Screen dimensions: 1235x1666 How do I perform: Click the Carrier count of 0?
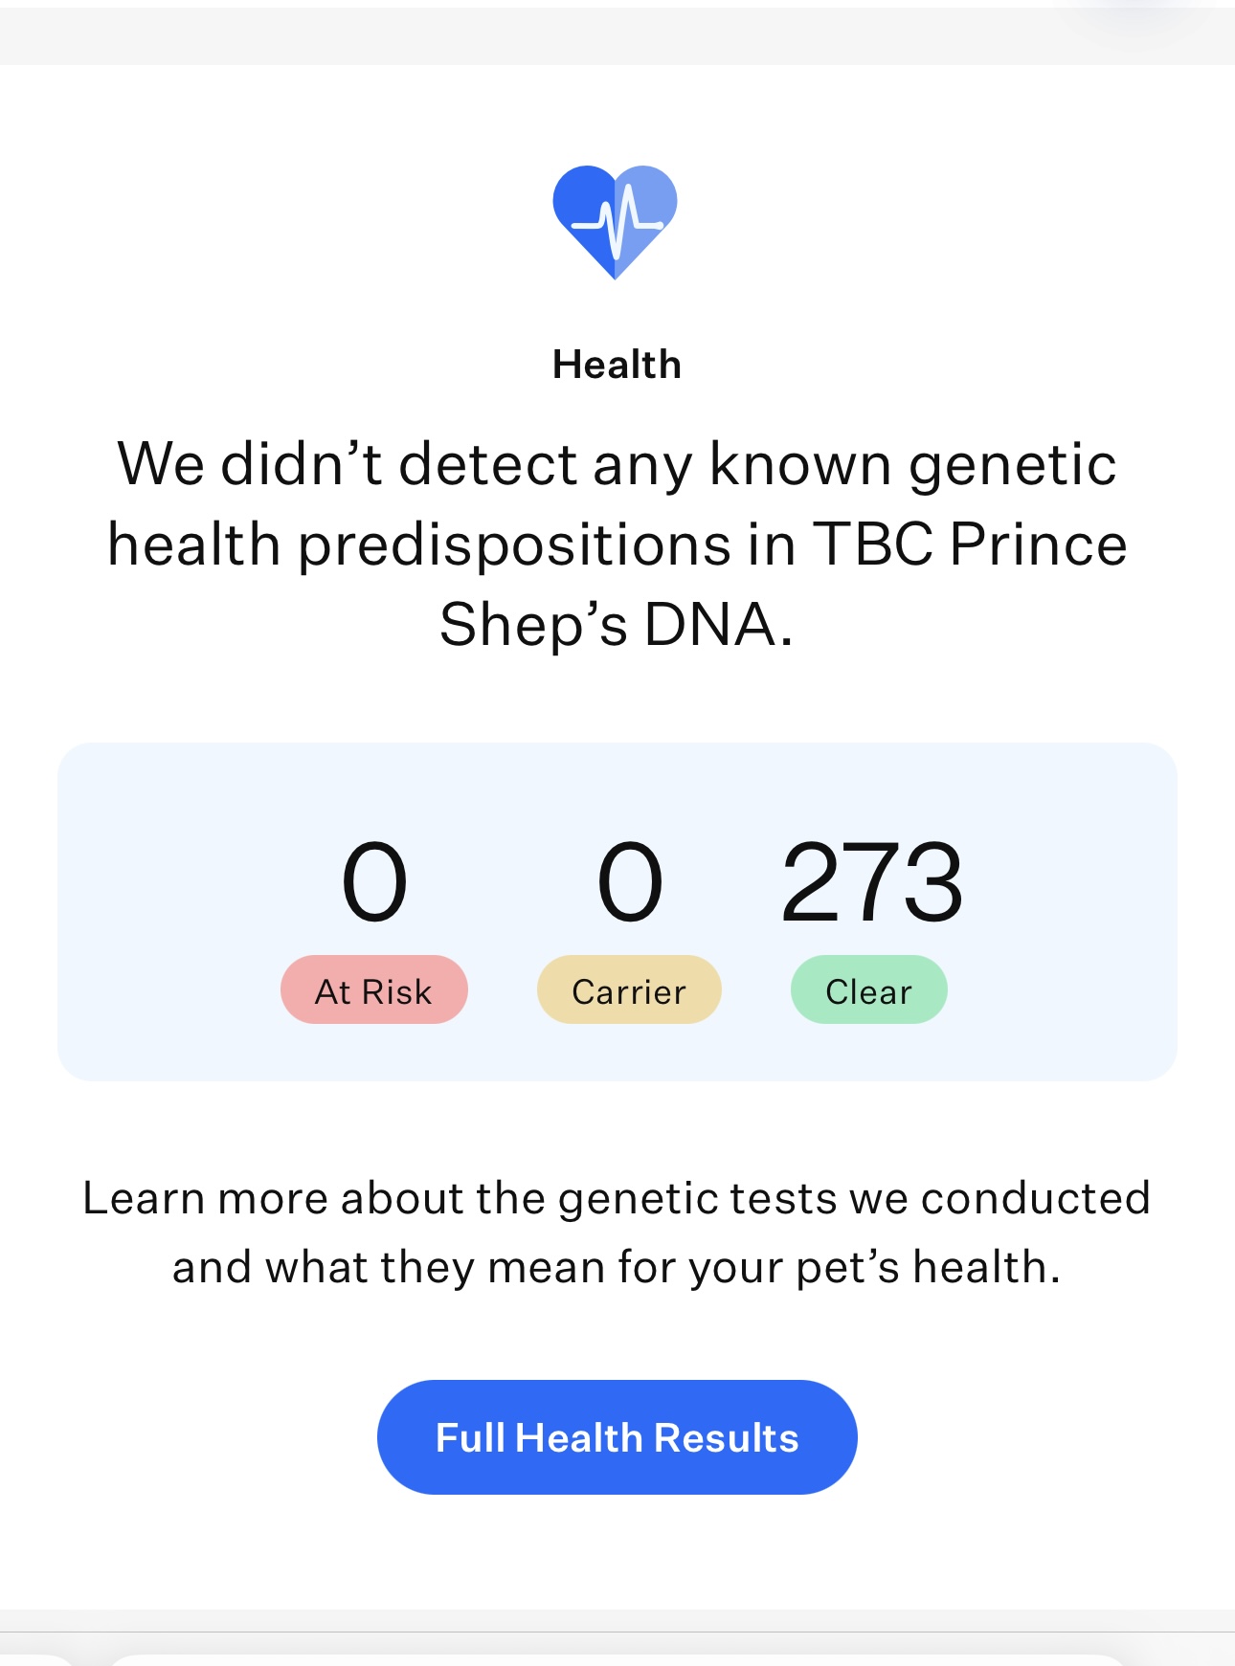[x=629, y=882]
